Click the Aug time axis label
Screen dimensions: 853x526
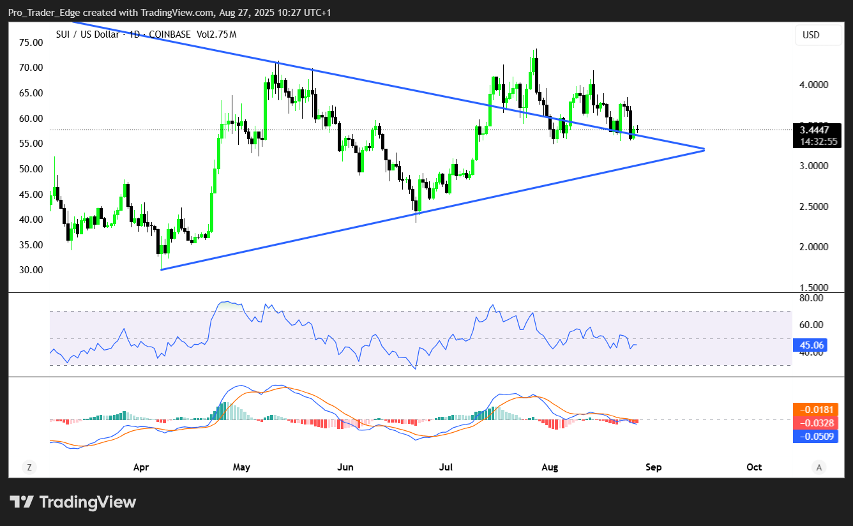(x=550, y=467)
